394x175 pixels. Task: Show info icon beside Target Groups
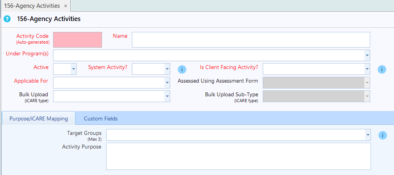pyautogui.click(x=382, y=135)
